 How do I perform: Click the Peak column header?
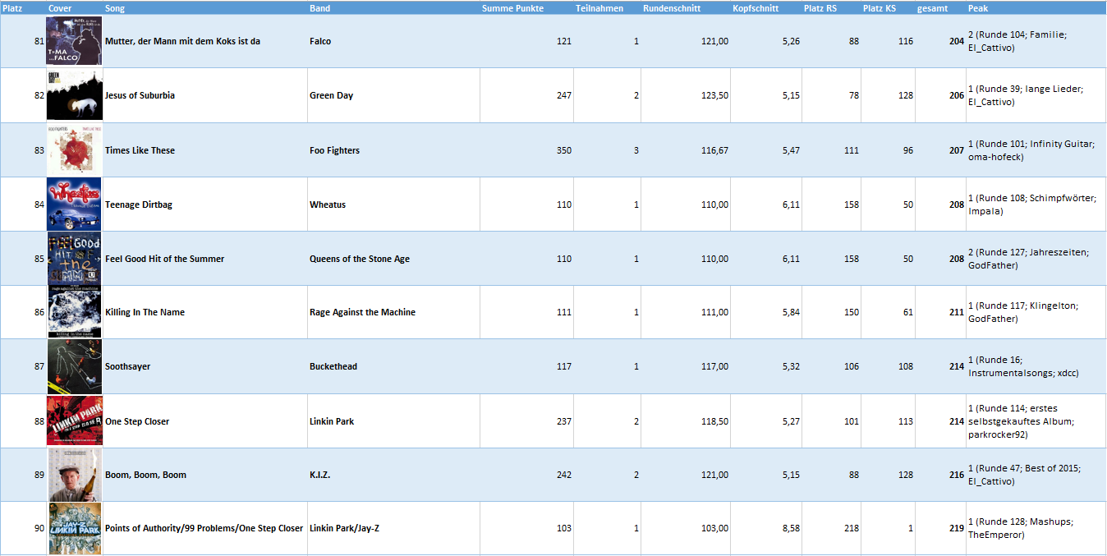pyautogui.click(x=978, y=8)
